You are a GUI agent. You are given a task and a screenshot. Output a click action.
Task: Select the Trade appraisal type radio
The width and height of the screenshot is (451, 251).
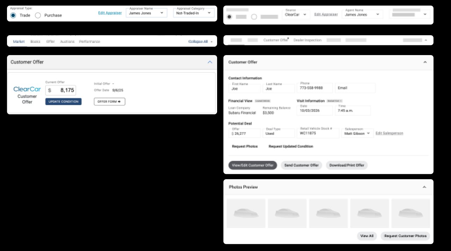(x=13, y=15)
